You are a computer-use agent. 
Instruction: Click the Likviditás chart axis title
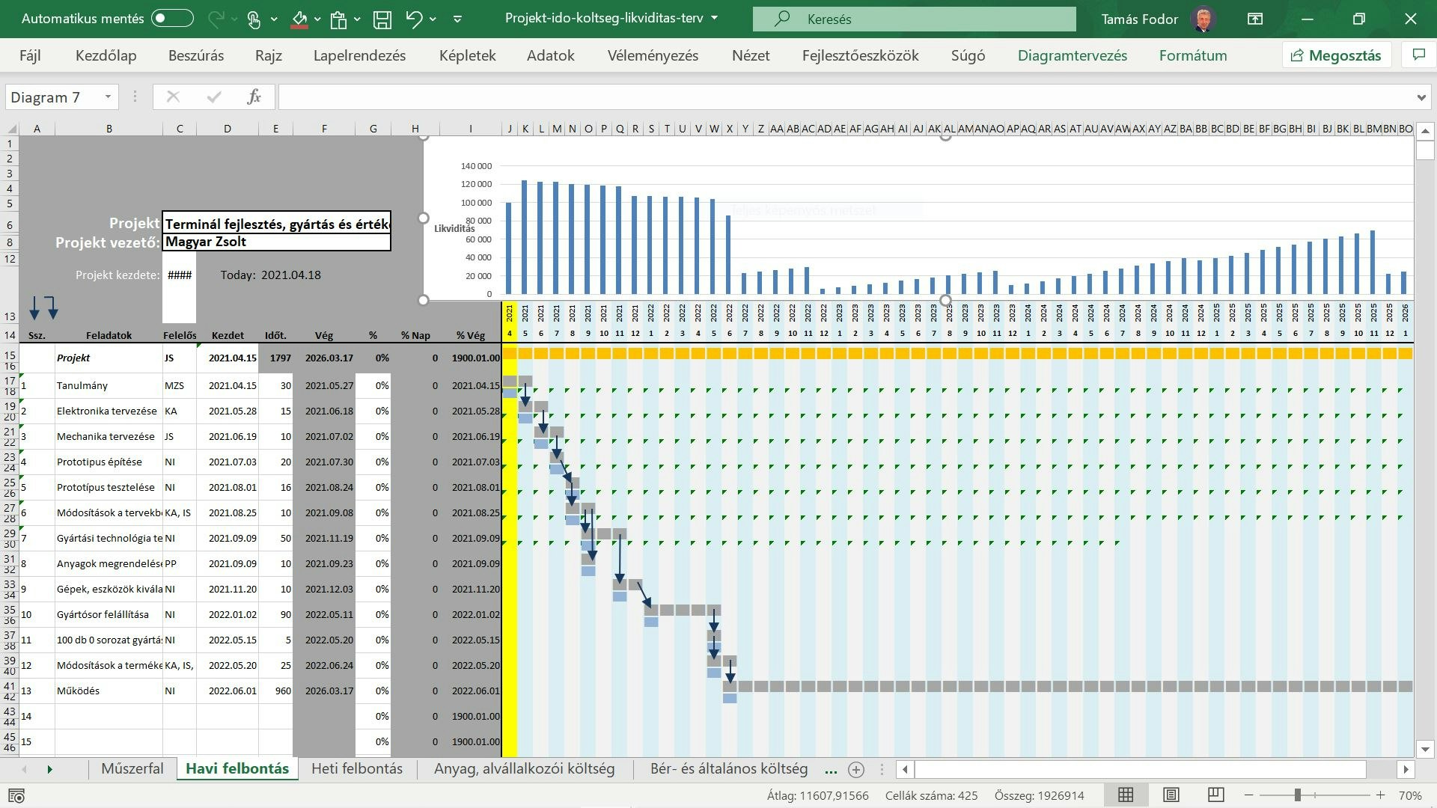pyautogui.click(x=454, y=228)
